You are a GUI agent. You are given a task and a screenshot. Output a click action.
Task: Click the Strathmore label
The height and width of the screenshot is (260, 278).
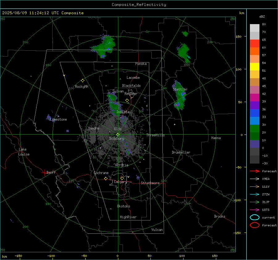point(150,183)
